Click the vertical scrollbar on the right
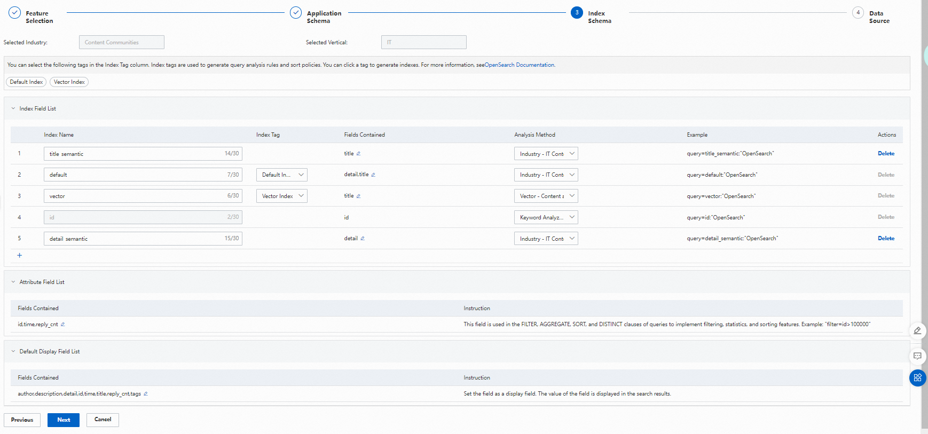This screenshot has height=434, width=928. click(x=924, y=214)
